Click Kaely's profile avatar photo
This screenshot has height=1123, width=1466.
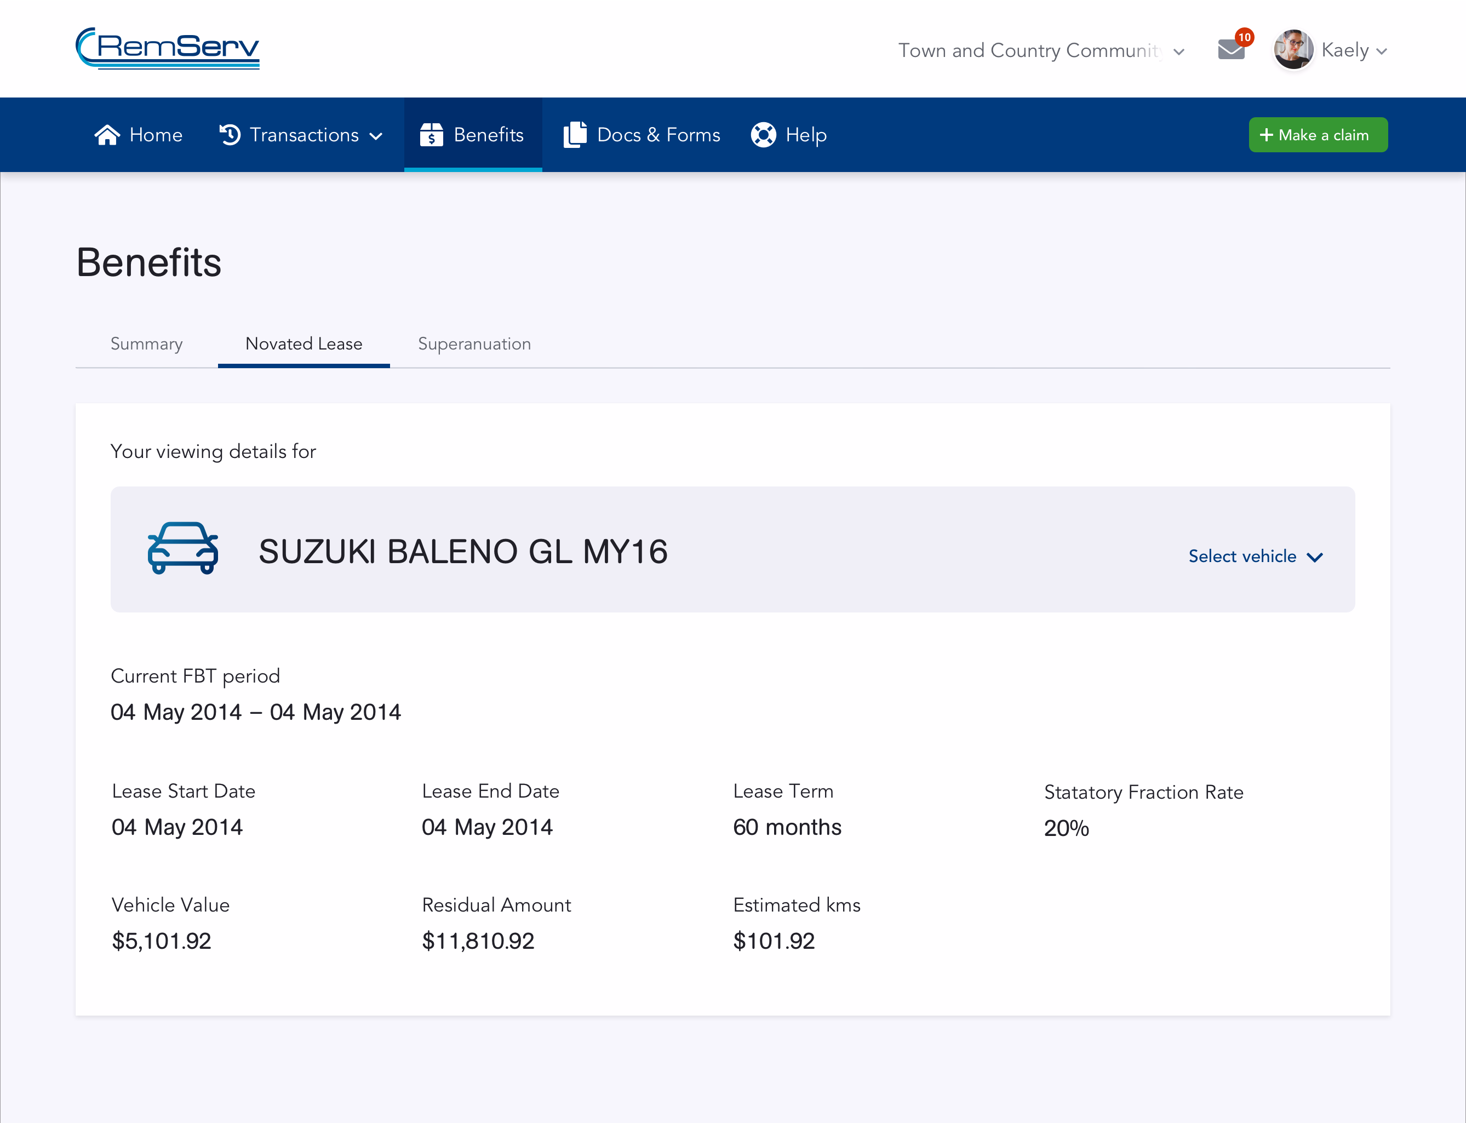1293,49
